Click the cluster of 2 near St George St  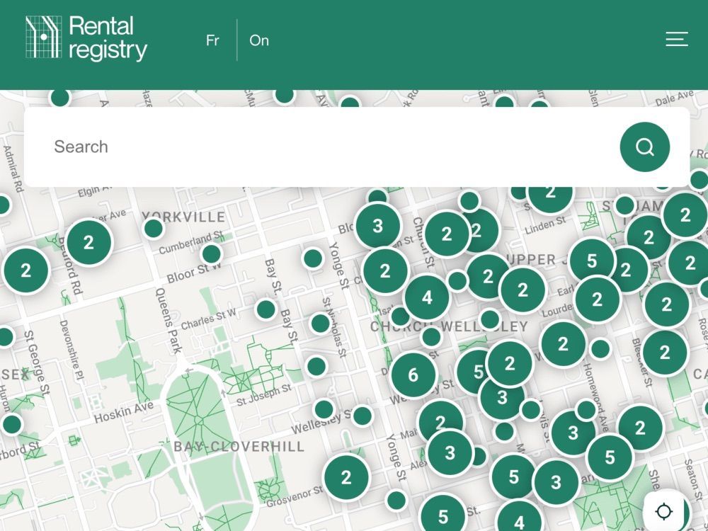27,270
